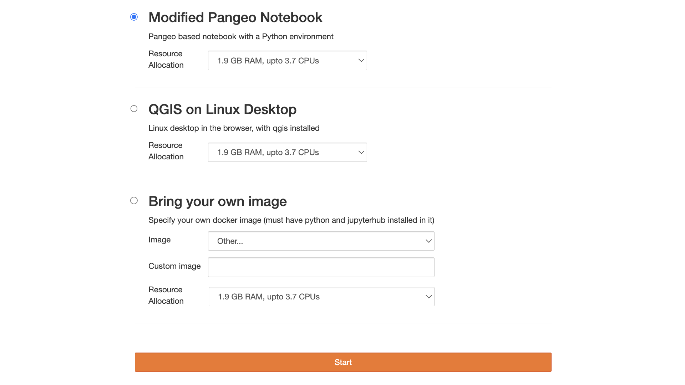This screenshot has height=385, width=685.
Task: Open the Image dropdown showing Other...
Action: pos(321,241)
